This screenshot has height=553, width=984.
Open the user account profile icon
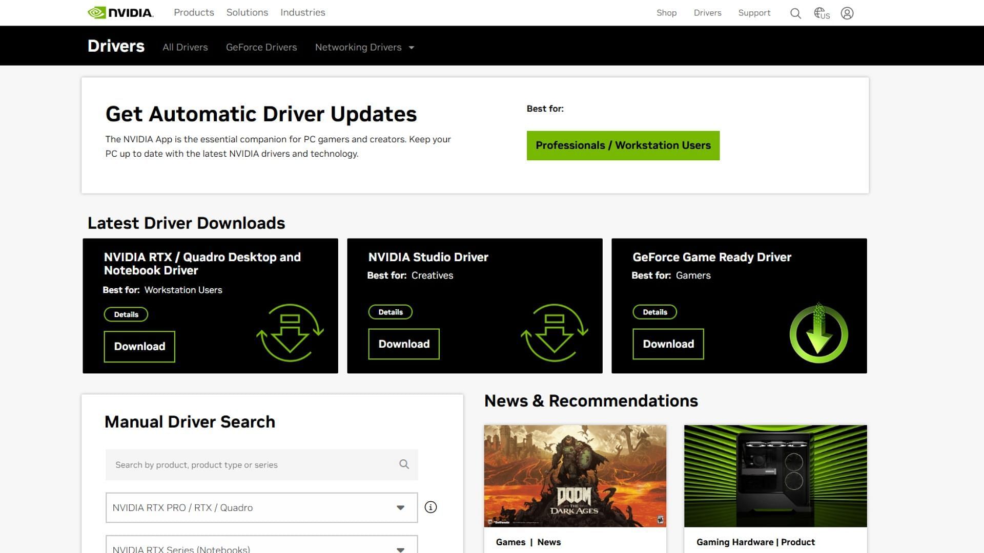pyautogui.click(x=847, y=13)
